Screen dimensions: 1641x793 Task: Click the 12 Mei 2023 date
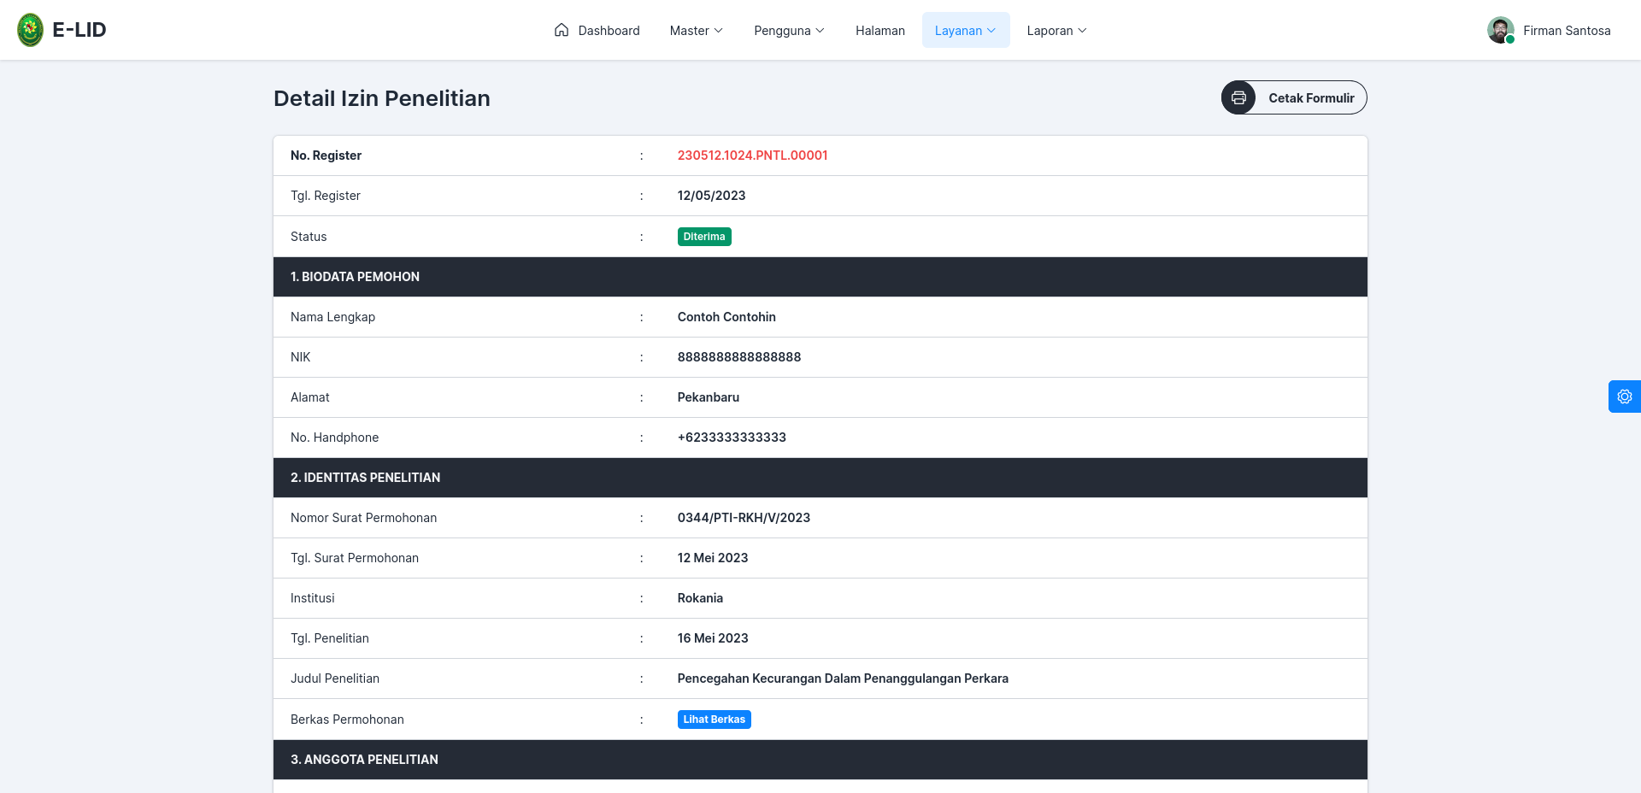point(713,558)
